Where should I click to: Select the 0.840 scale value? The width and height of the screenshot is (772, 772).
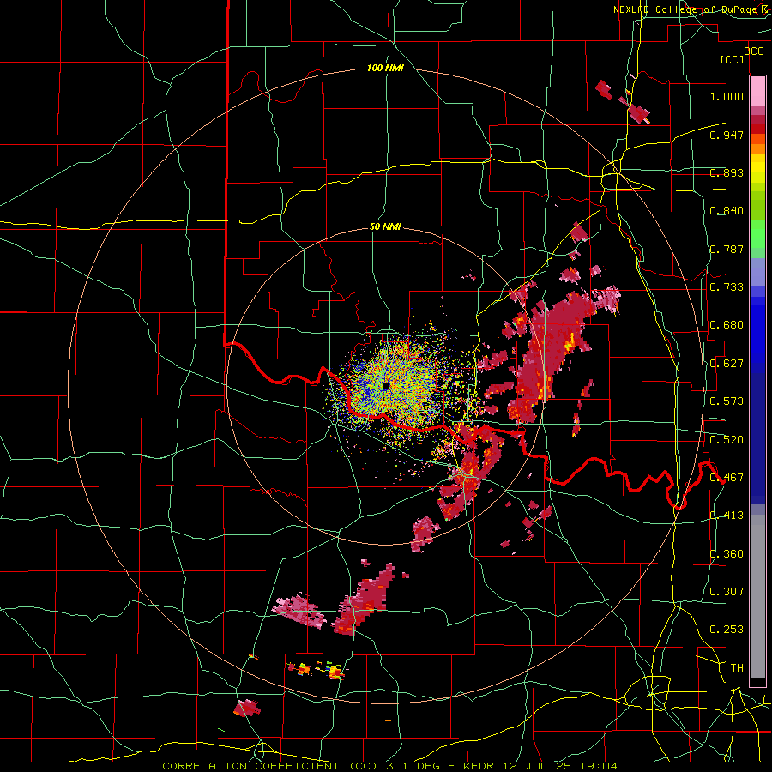[x=727, y=211]
